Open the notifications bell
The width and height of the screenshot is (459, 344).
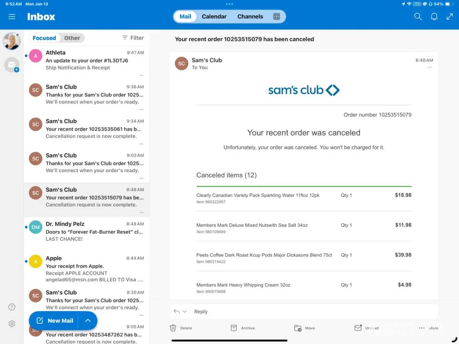click(434, 17)
